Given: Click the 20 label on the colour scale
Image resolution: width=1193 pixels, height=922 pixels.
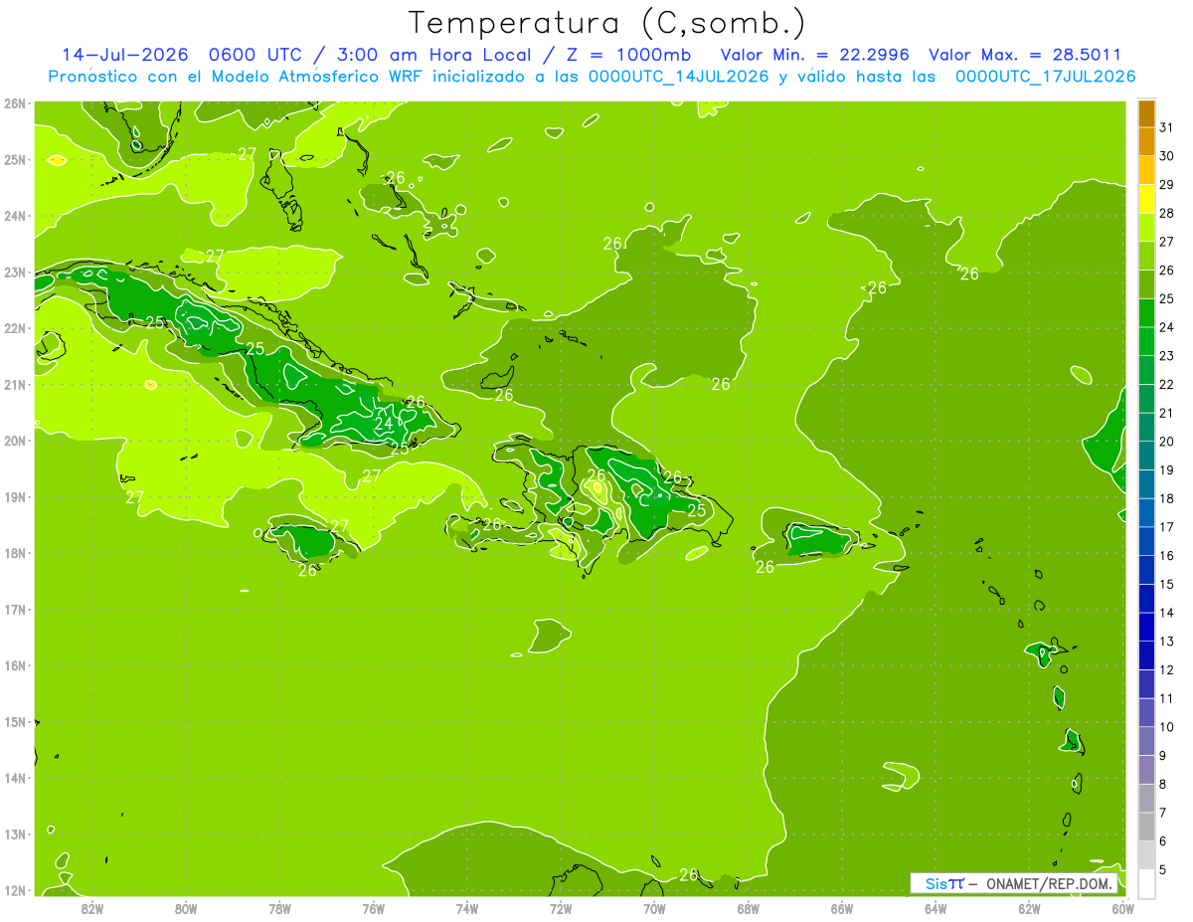Looking at the screenshot, I should [x=1166, y=442].
